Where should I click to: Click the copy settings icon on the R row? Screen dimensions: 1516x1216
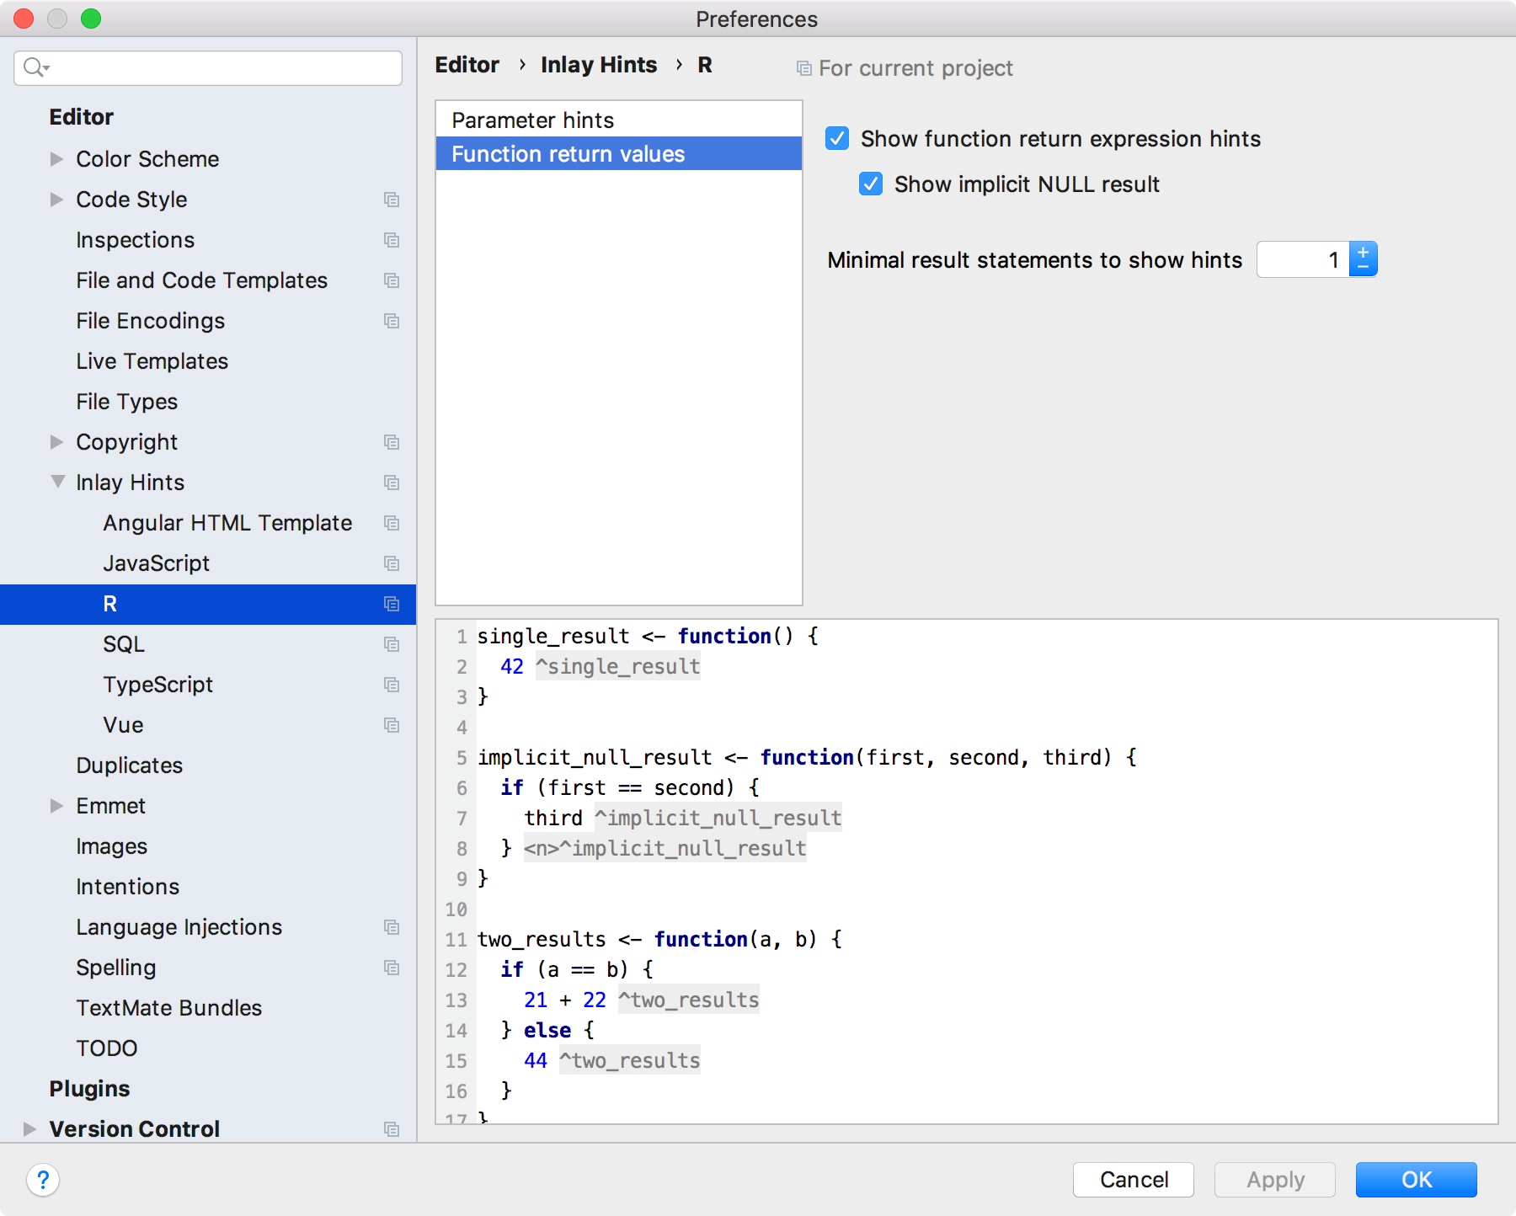[392, 604]
